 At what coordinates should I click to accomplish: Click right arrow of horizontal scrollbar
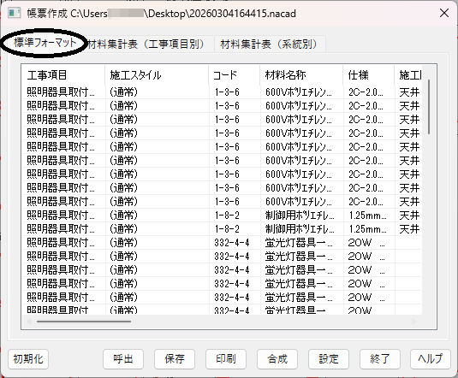coord(414,322)
